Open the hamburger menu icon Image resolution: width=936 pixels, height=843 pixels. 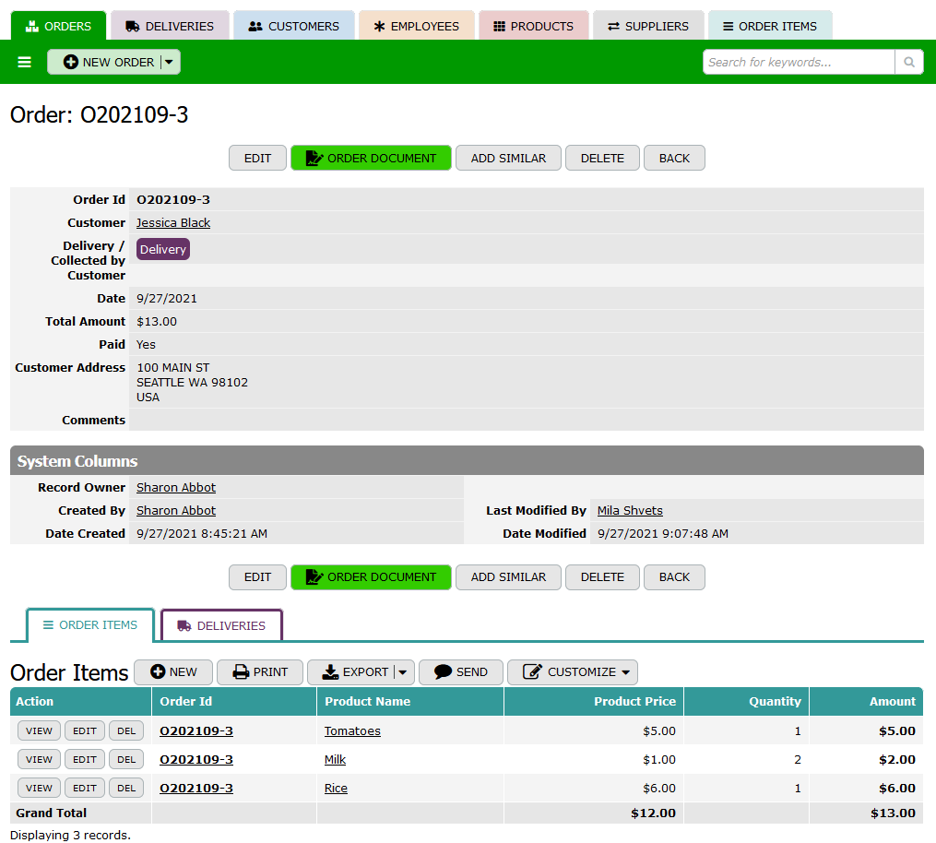click(x=24, y=62)
